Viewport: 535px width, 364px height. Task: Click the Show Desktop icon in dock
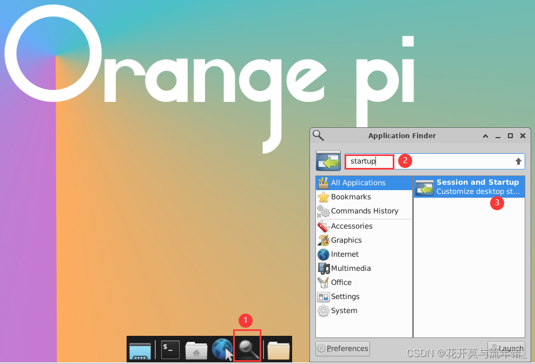tap(140, 350)
